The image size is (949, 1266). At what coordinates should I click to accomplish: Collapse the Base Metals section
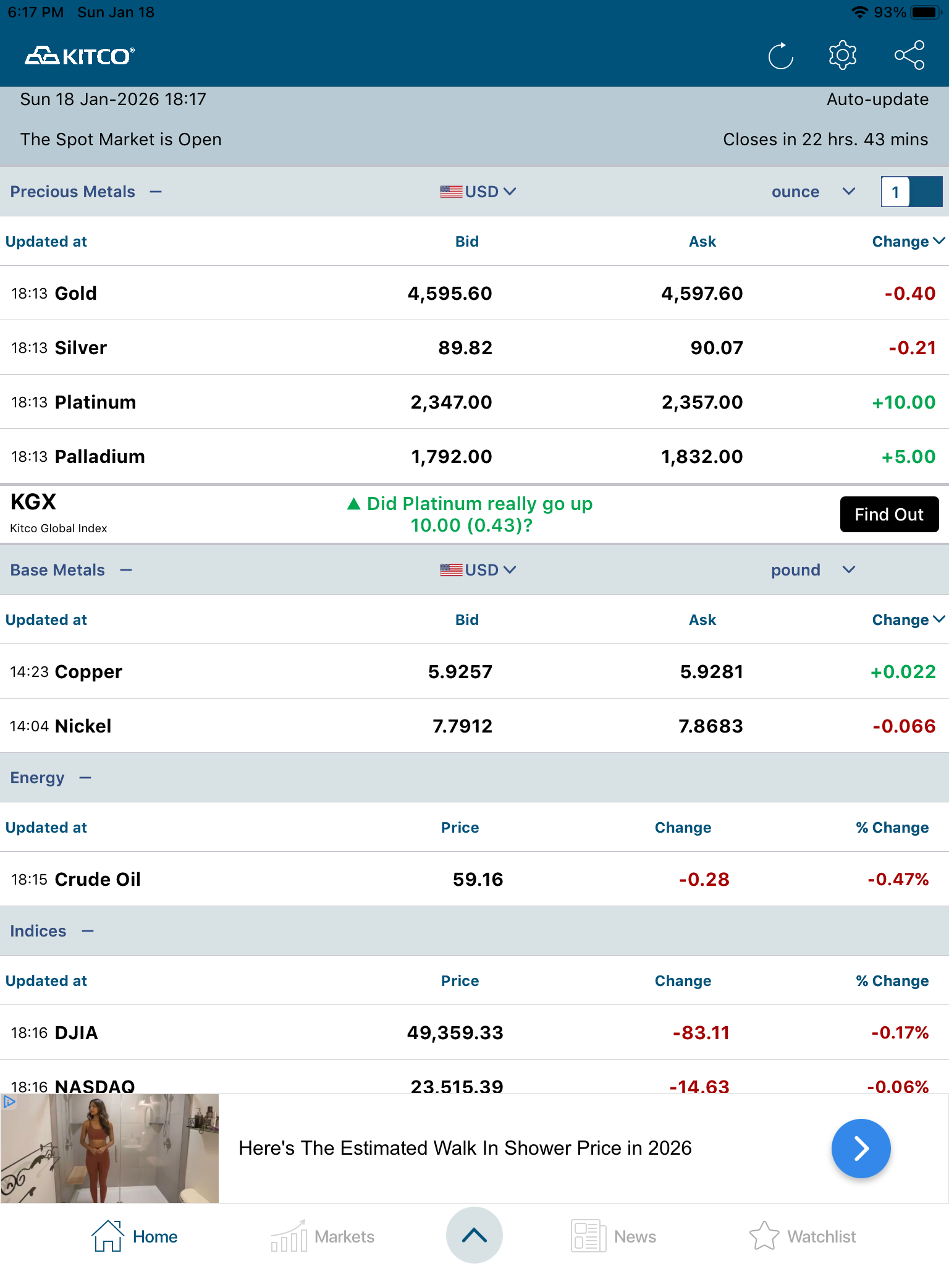pyautogui.click(x=126, y=570)
